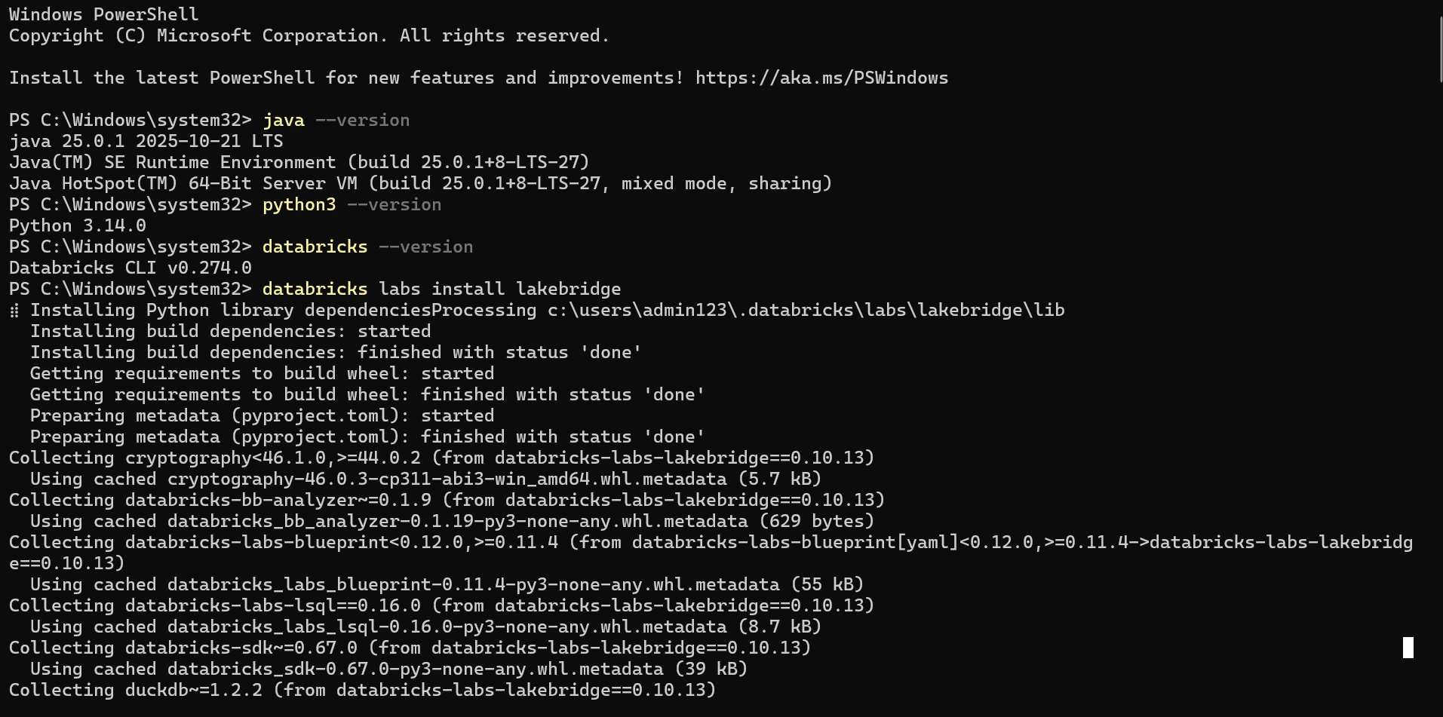The width and height of the screenshot is (1443, 717).
Task: Click the Python 3.14.0 output line
Action: pyautogui.click(x=78, y=226)
